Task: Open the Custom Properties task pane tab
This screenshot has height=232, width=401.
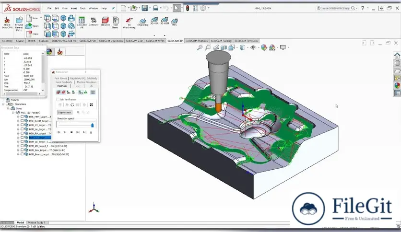Action: (397, 93)
